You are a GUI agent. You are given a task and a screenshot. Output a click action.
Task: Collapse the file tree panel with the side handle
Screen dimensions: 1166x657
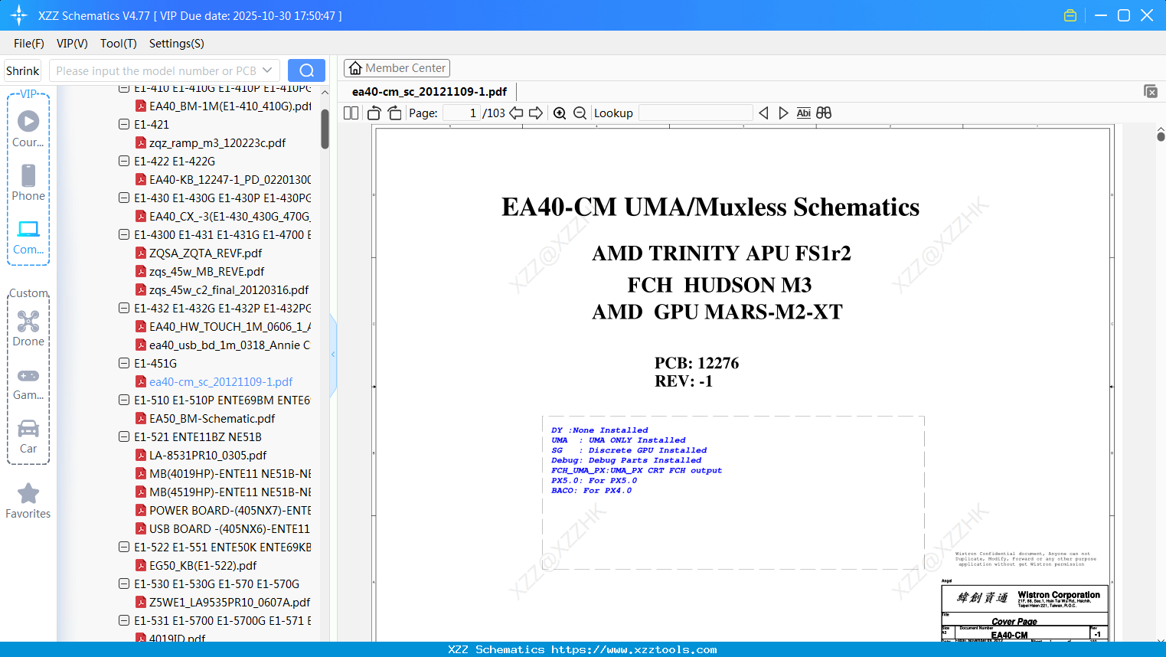[x=333, y=355]
